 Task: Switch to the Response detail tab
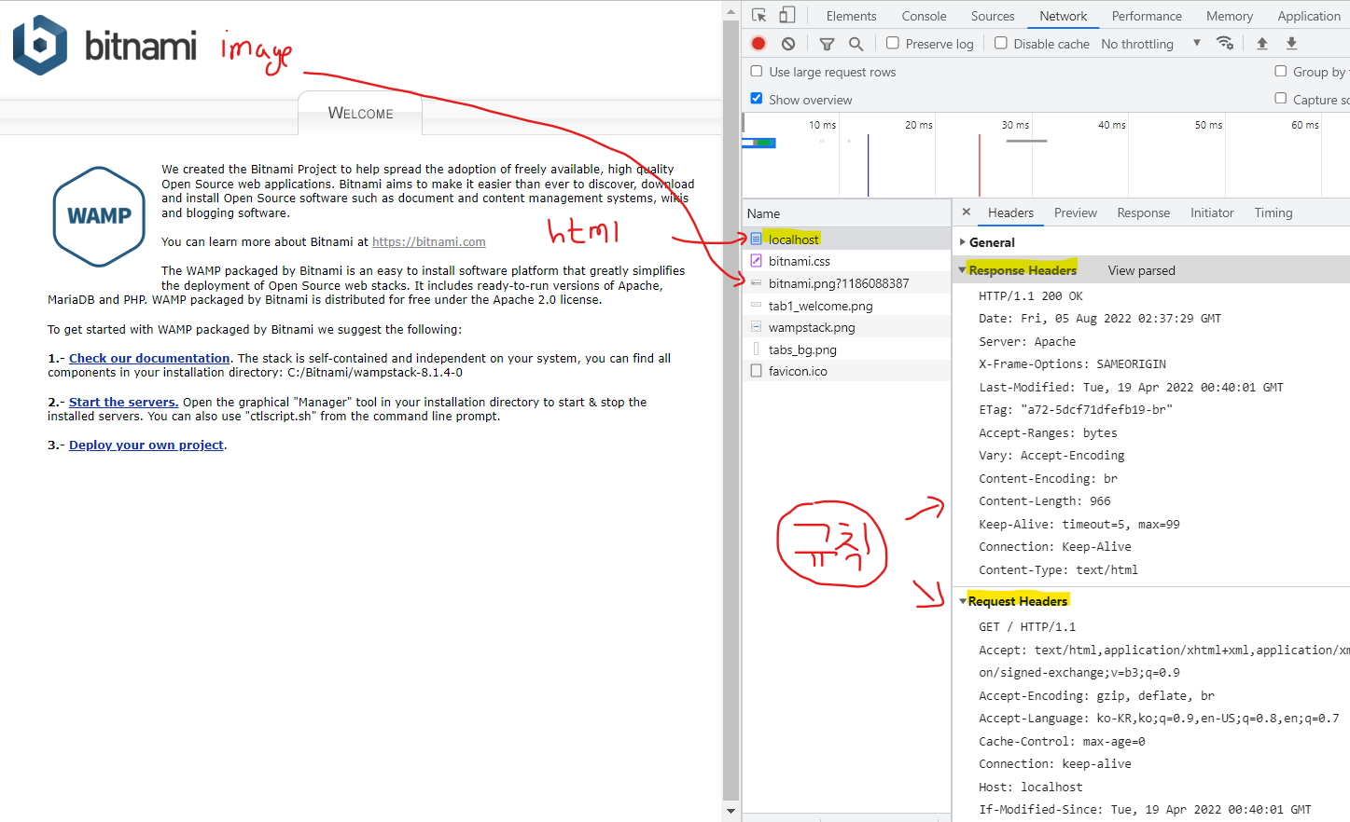click(1143, 212)
